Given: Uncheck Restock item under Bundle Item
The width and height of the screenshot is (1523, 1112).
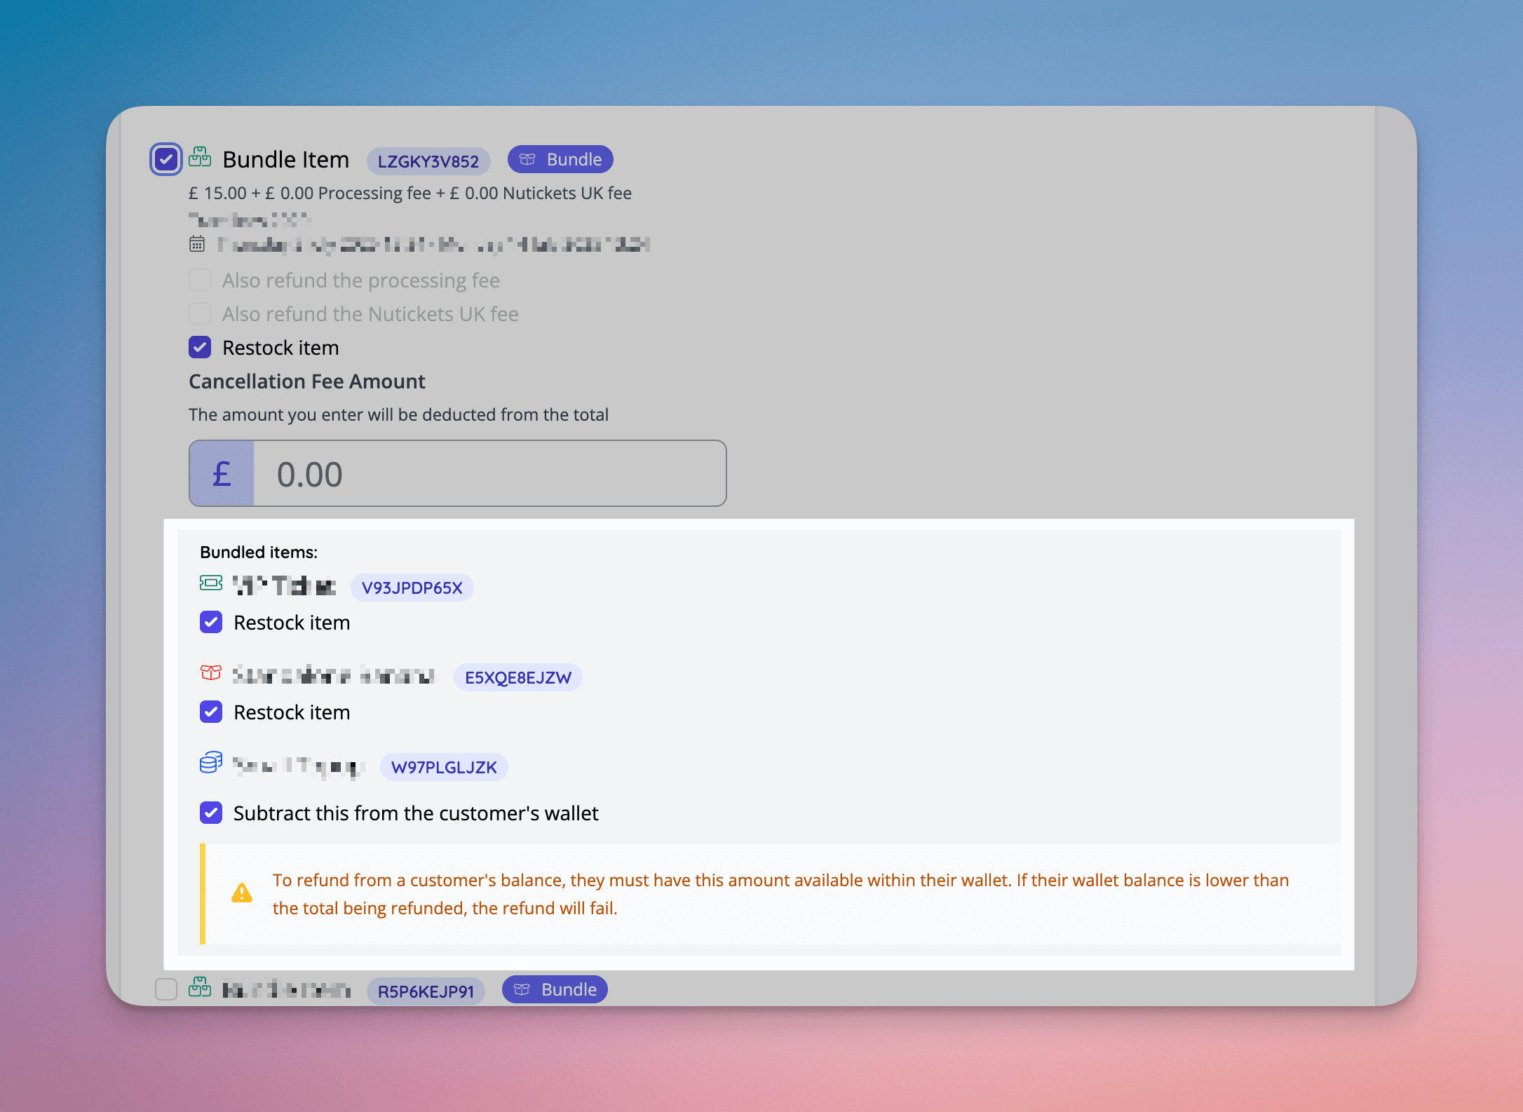Looking at the screenshot, I should tap(201, 347).
